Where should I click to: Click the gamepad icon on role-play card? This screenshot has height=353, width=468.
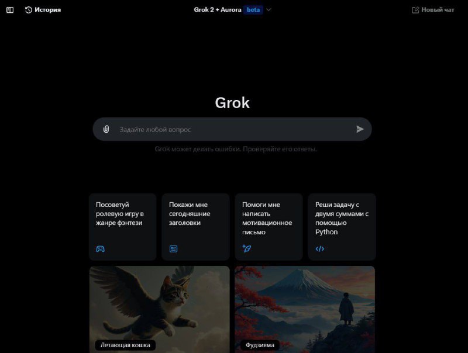[x=100, y=248]
